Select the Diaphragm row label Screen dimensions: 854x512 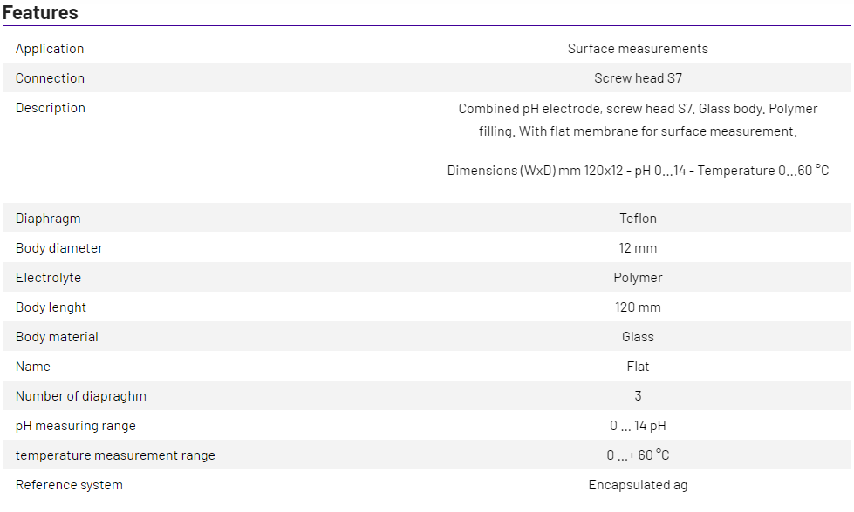(48, 219)
